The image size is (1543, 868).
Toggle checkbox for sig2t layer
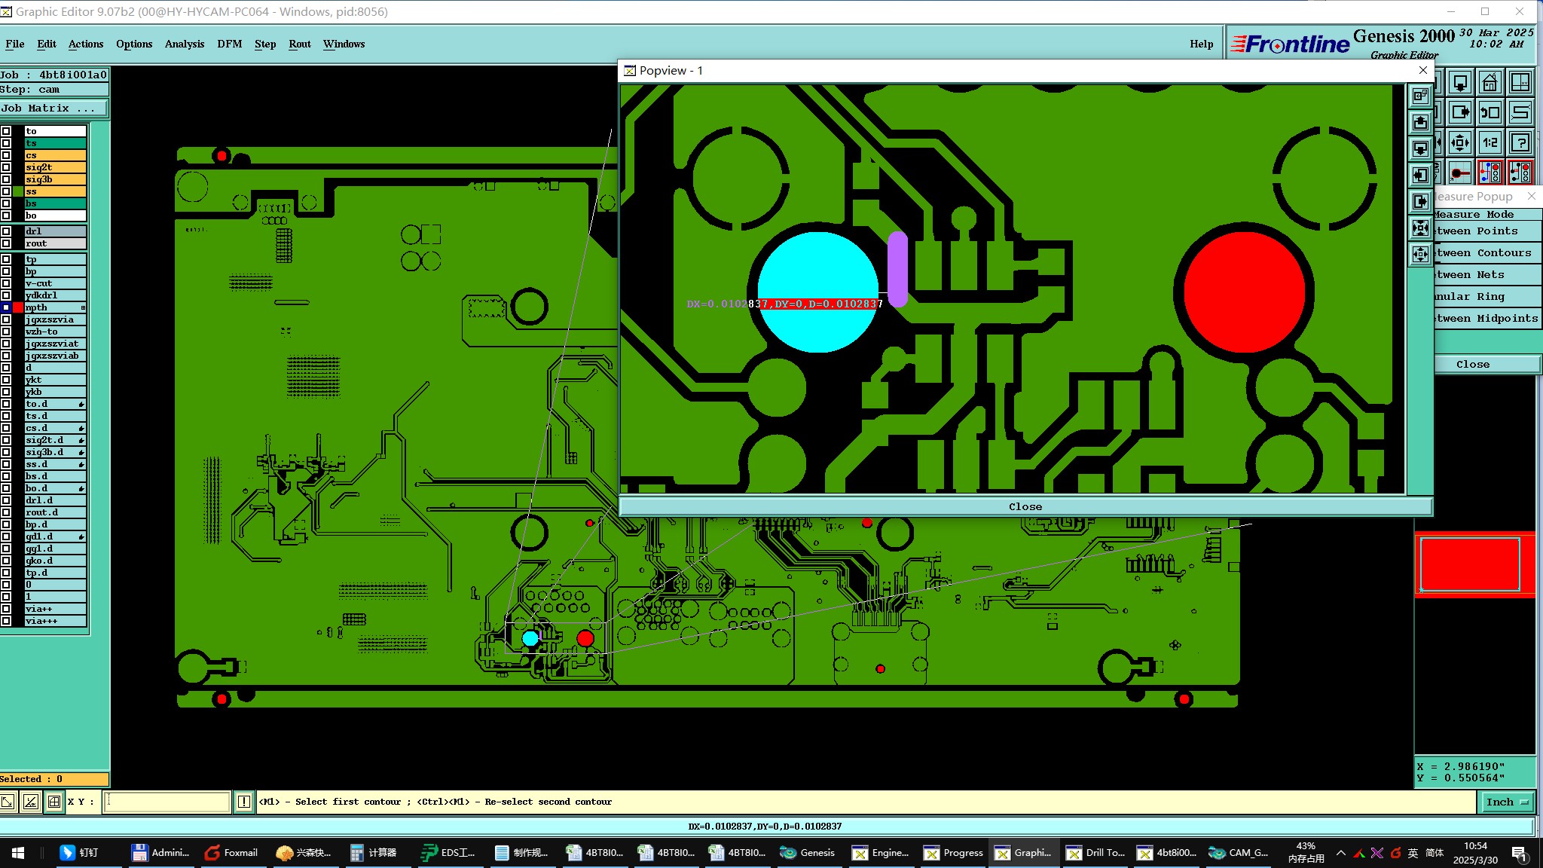tap(6, 167)
